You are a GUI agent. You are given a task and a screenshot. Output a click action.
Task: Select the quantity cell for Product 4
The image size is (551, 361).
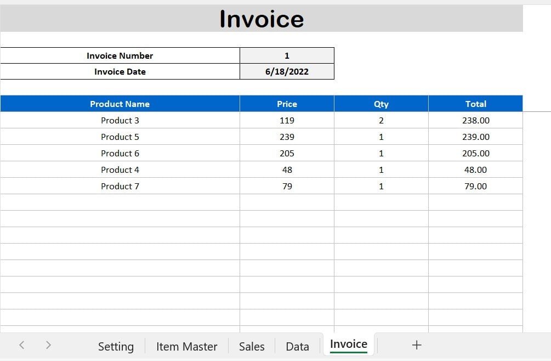pyautogui.click(x=381, y=170)
